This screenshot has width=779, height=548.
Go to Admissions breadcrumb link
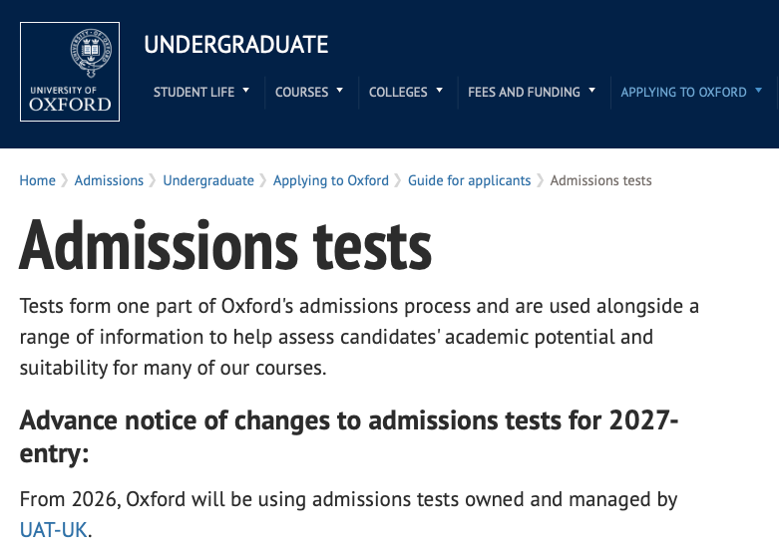(x=109, y=180)
